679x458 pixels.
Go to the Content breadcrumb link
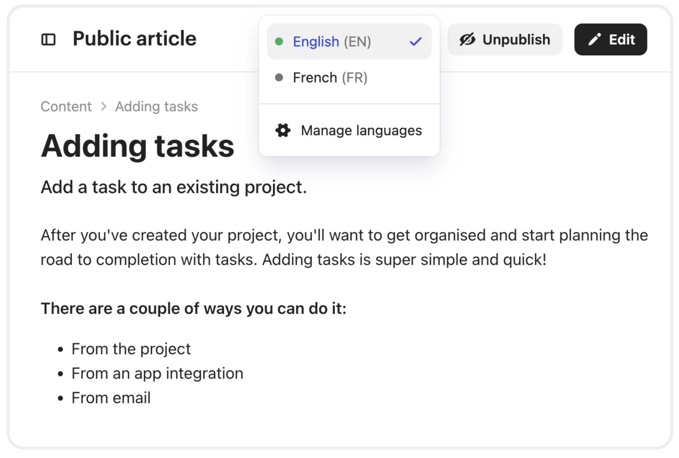pyautogui.click(x=66, y=106)
